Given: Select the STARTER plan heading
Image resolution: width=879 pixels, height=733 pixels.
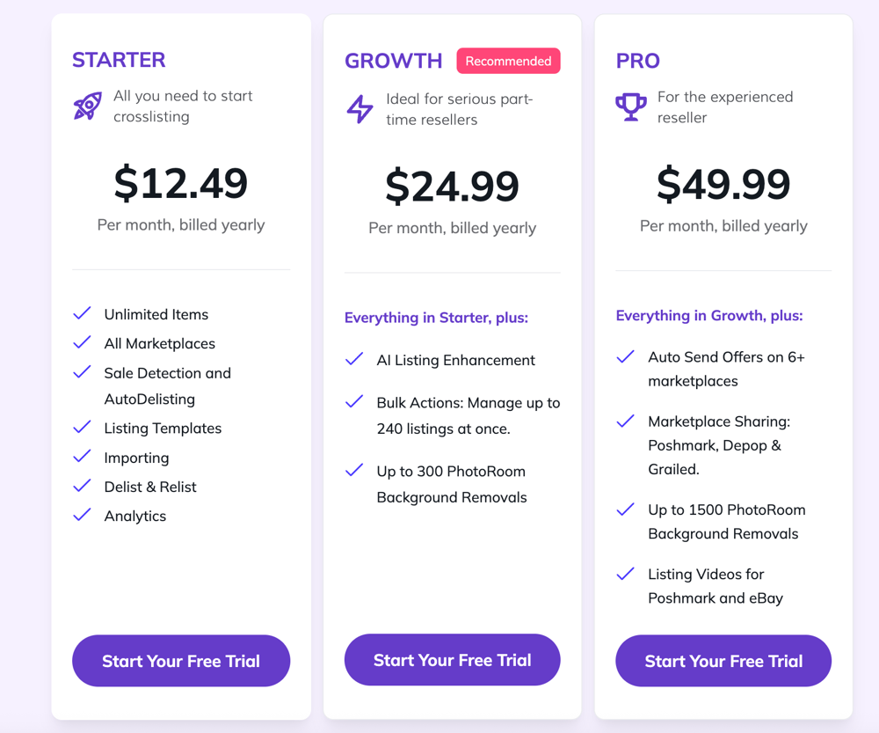Looking at the screenshot, I should tap(119, 60).
